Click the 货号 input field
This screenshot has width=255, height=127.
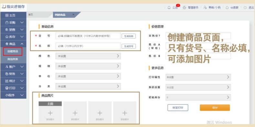click(88, 36)
